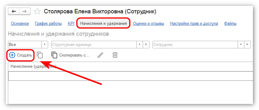Open Настройки прав и доступа tab
The height and width of the screenshot is (110, 259).
194,24
